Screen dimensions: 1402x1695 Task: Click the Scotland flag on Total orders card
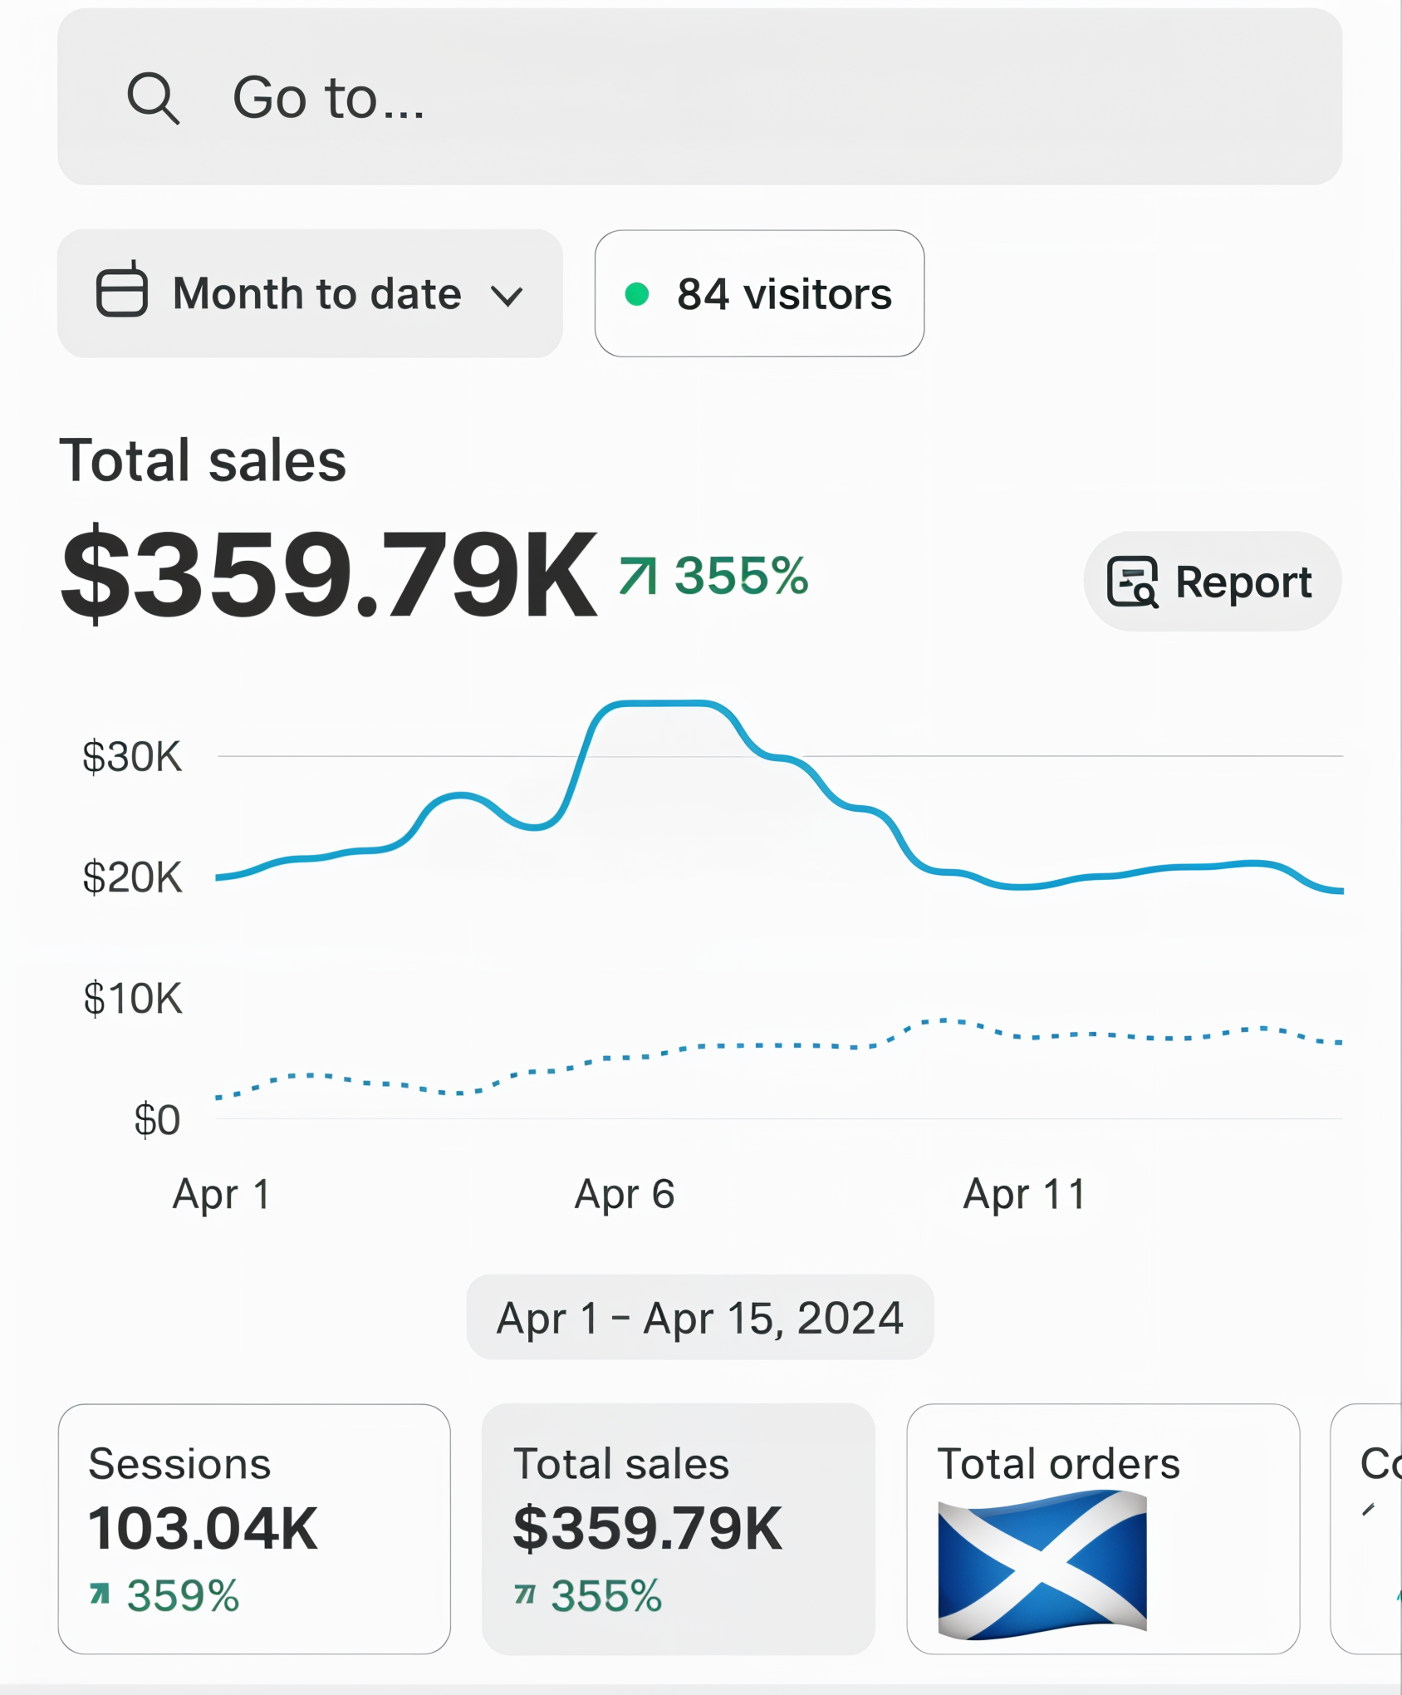click(x=1042, y=1565)
